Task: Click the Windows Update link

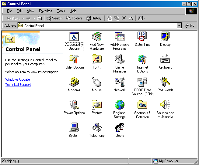Action: [x=18, y=79]
